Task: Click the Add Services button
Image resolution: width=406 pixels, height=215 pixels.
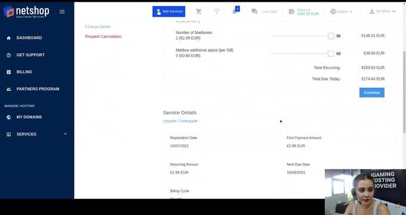Action: pos(169,11)
